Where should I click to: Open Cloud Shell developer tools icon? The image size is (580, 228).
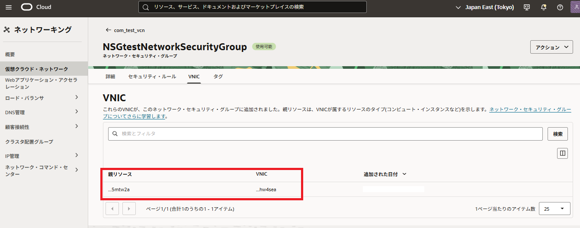[527, 7]
